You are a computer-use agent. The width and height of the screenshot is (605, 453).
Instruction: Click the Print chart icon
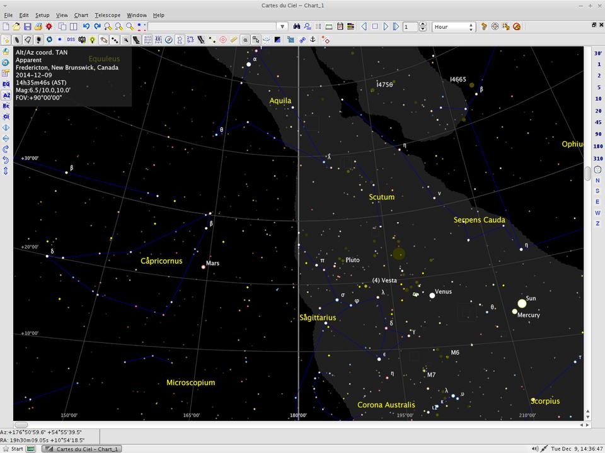point(38,26)
